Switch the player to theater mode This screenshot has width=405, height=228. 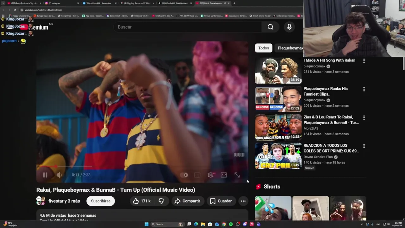coord(224,175)
